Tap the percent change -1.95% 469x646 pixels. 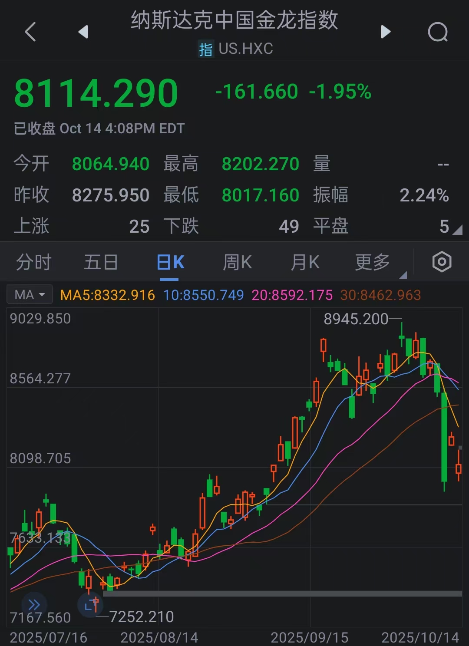click(340, 92)
